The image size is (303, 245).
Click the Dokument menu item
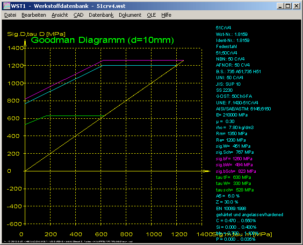pos(130,15)
